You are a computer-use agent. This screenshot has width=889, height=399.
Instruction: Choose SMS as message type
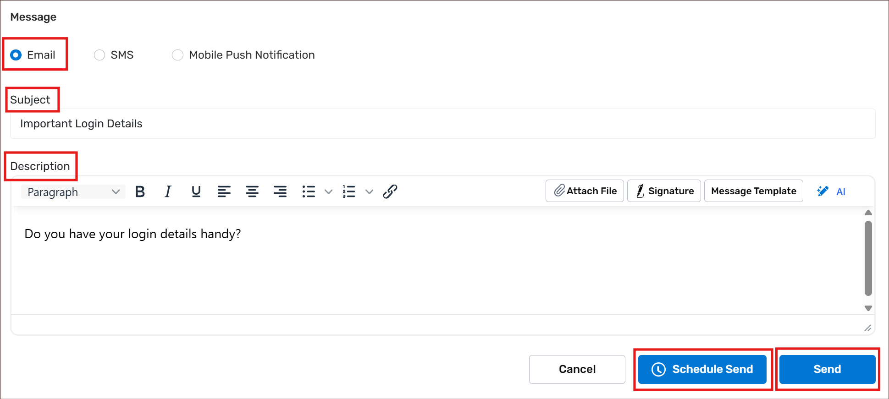(99, 55)
